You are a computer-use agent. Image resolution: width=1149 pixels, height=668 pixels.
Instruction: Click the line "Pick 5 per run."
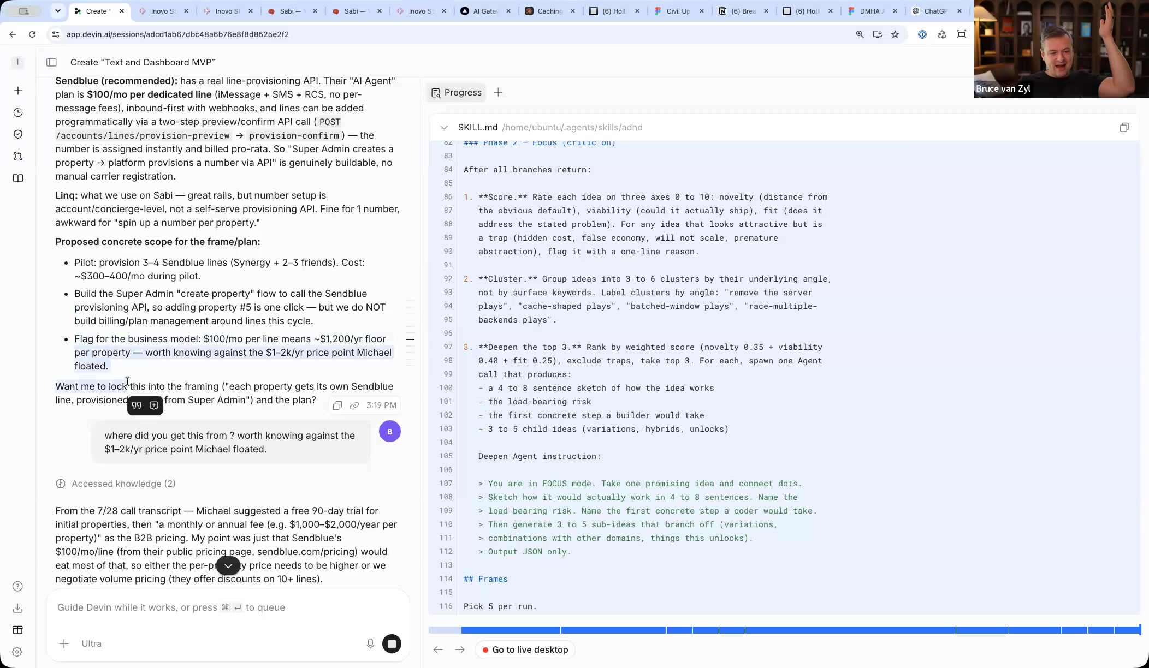click(500, 606)
